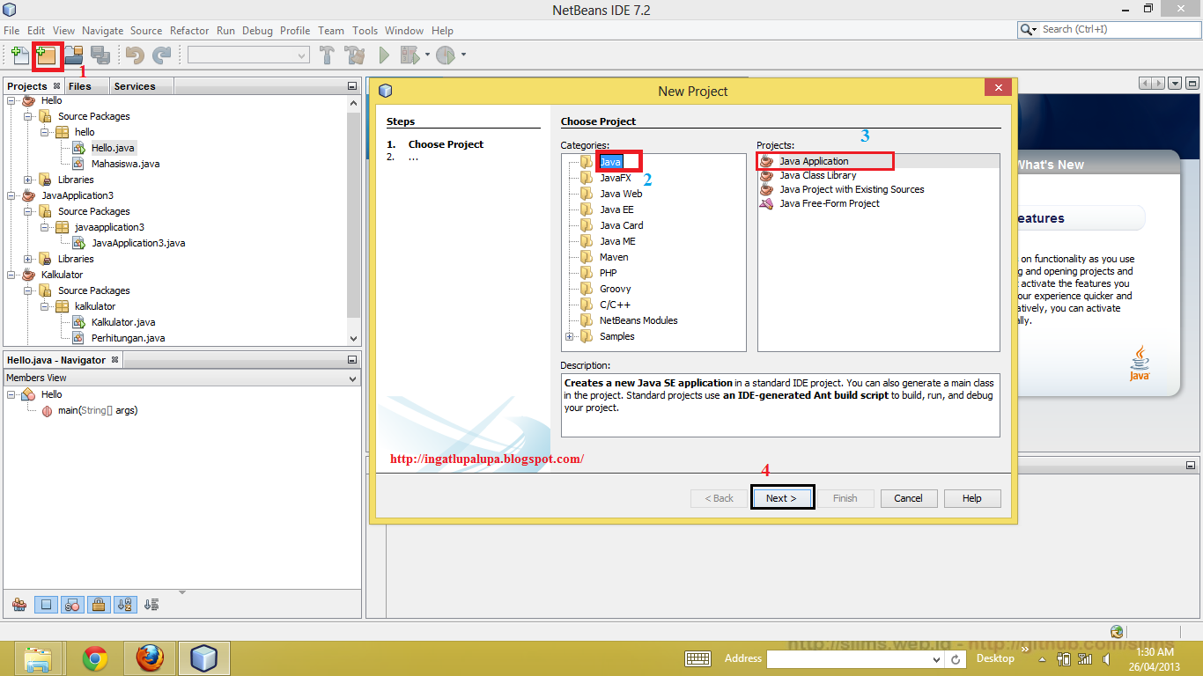Select Hello.java in the Projects tree
The image size is (1203, 676).
coord(113,148)
